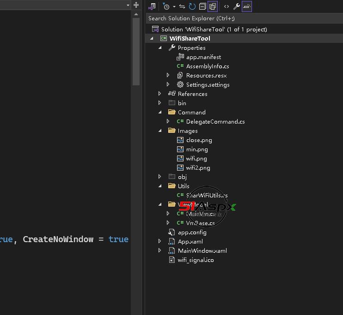Expand Settings.settings node
This screenshot has height=315, width=343.
168,84
